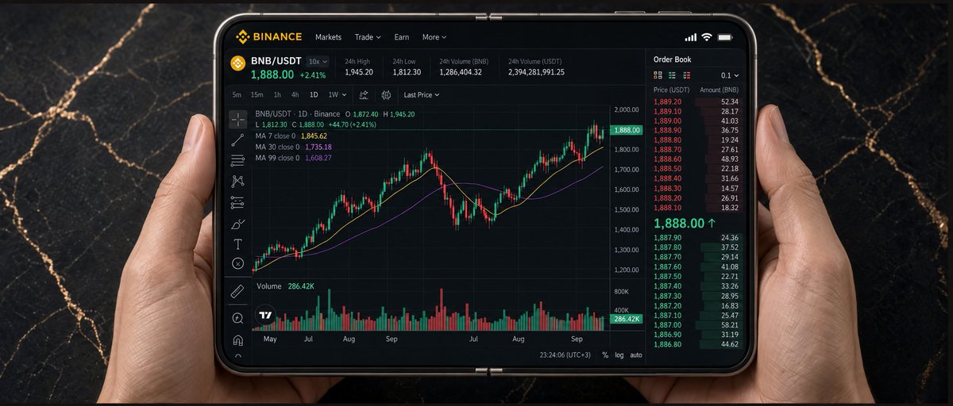Open the More dropdown menu

(x=434, y=37)
